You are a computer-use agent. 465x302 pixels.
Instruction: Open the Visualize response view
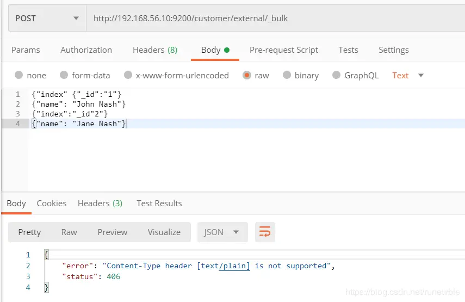click(x=164, y=232)
